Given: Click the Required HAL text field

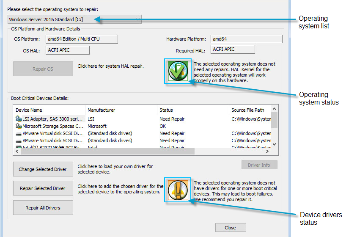Looking at the screenshot, I should coord(246,50).
